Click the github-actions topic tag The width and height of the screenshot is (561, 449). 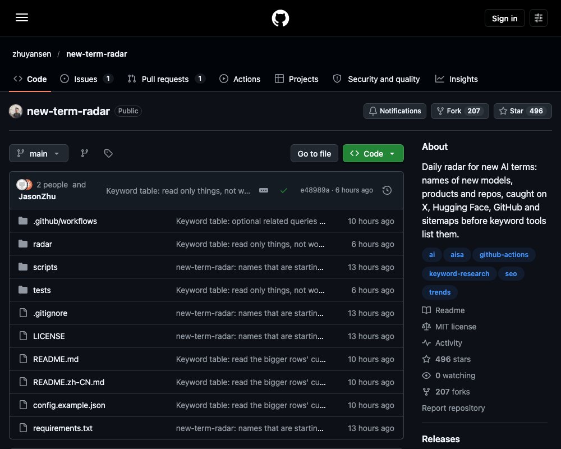(504, 255)
